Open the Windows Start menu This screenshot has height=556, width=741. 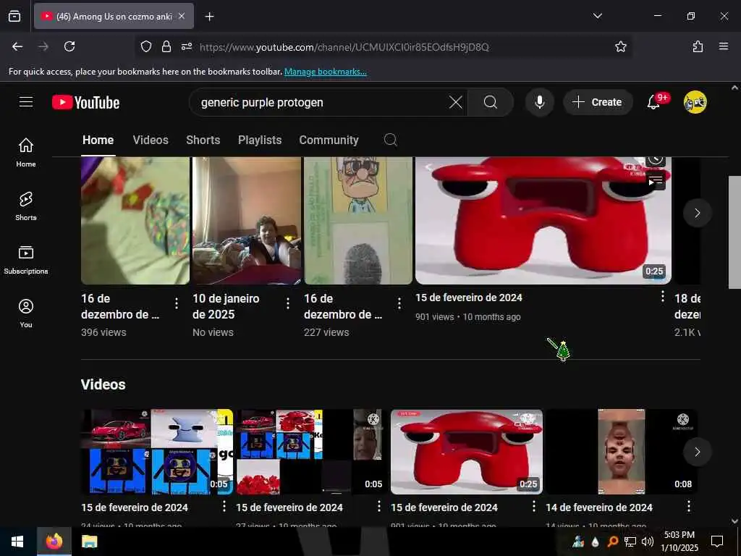17,542
